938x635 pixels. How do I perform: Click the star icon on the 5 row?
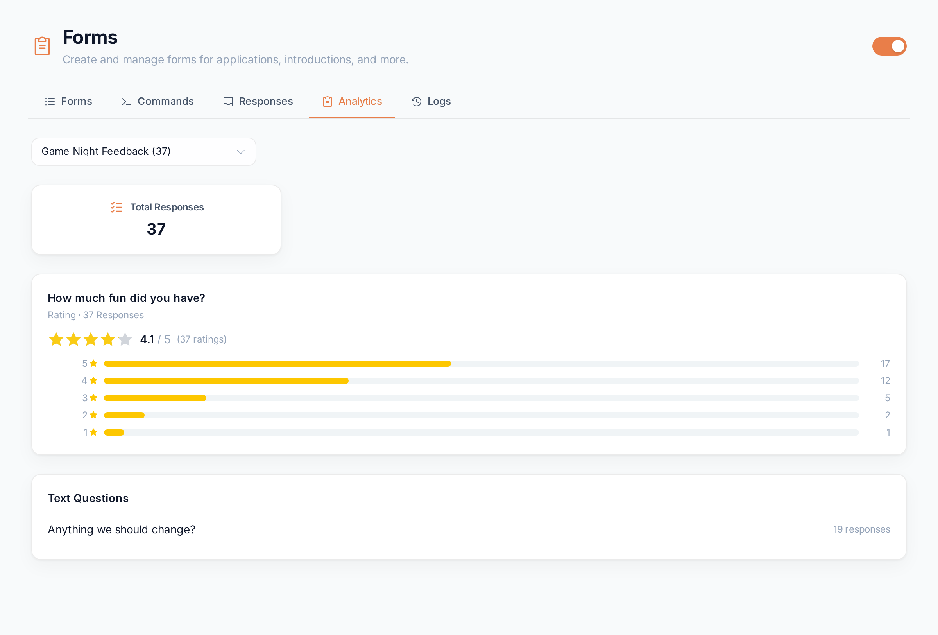tap(93, 363)
